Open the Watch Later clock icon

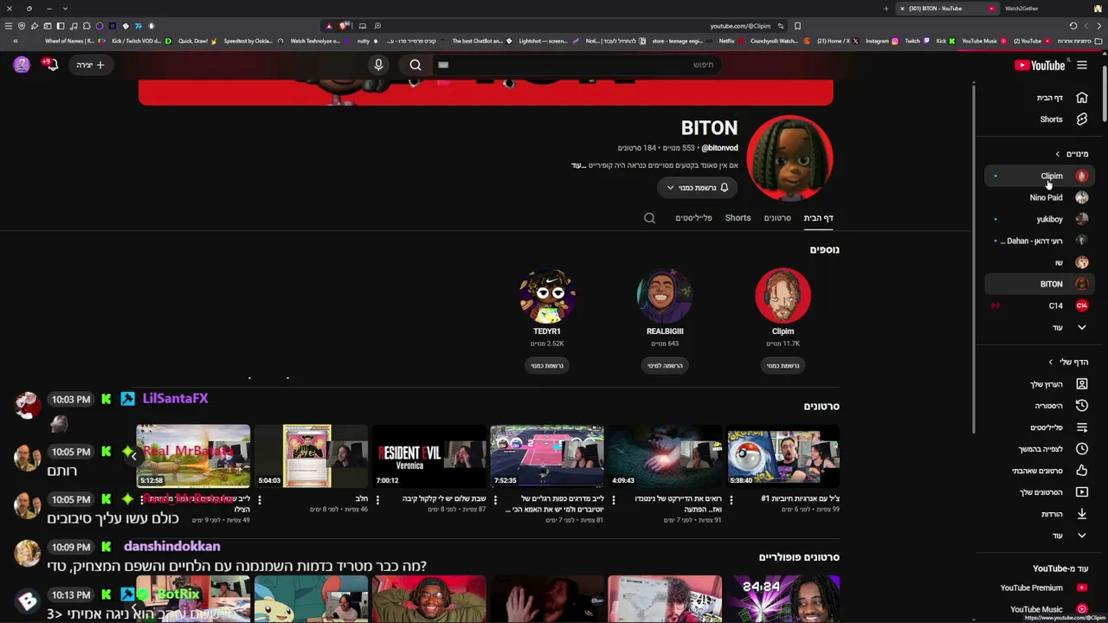(1082, 449)
